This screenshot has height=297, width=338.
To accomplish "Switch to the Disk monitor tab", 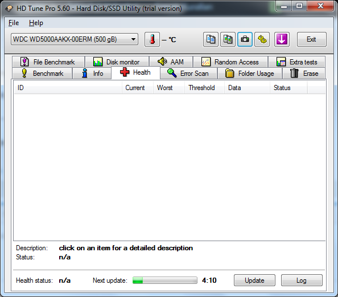I will [117, 62].
